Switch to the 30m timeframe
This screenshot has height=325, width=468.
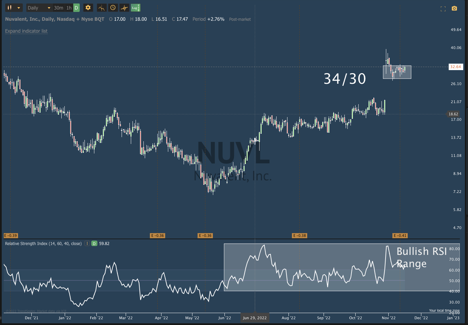point(59,8)
